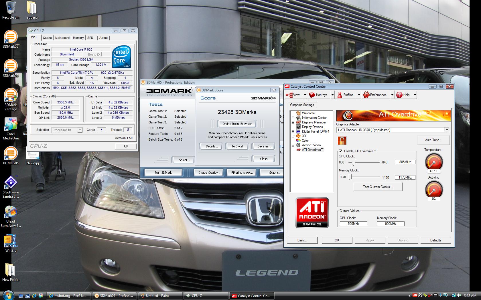Click the Details button in 3DMark Score
This screenshot has height=300, width=481.
coord(212,146)
